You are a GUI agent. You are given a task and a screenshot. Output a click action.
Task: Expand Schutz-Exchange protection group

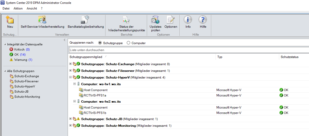click(x=71, y=64)
